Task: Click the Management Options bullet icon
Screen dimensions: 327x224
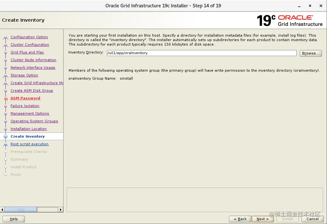Action: click(x=6, y=114)
